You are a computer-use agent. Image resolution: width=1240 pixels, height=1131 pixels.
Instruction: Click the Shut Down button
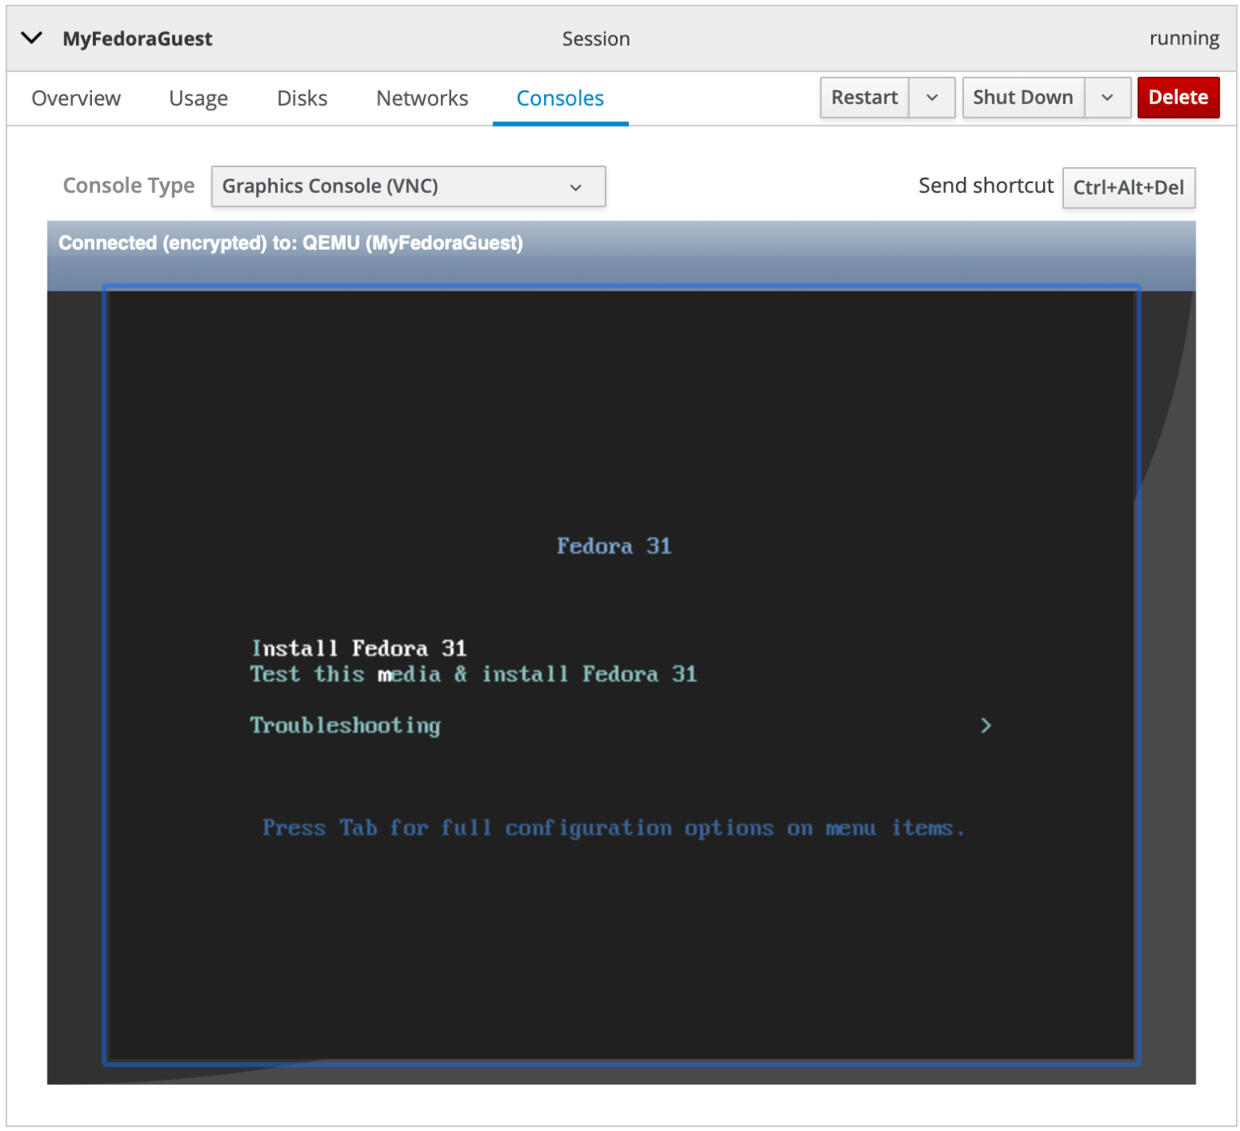[x=1023, y=97]
